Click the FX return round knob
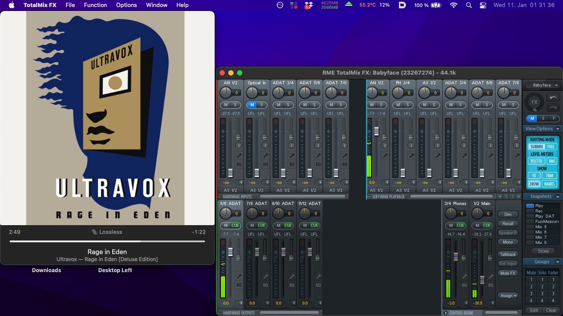Screen dimensions: 563x316 click(534, 102)
